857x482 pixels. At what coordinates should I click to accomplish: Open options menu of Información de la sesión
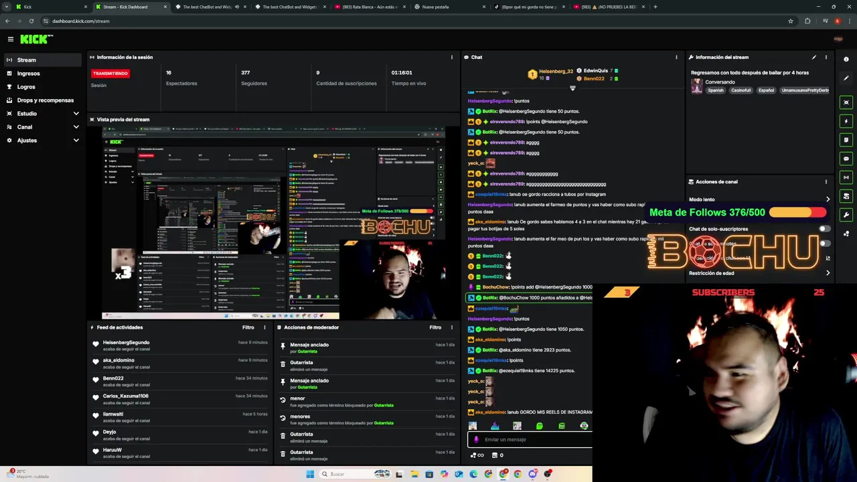click(451, 58)
